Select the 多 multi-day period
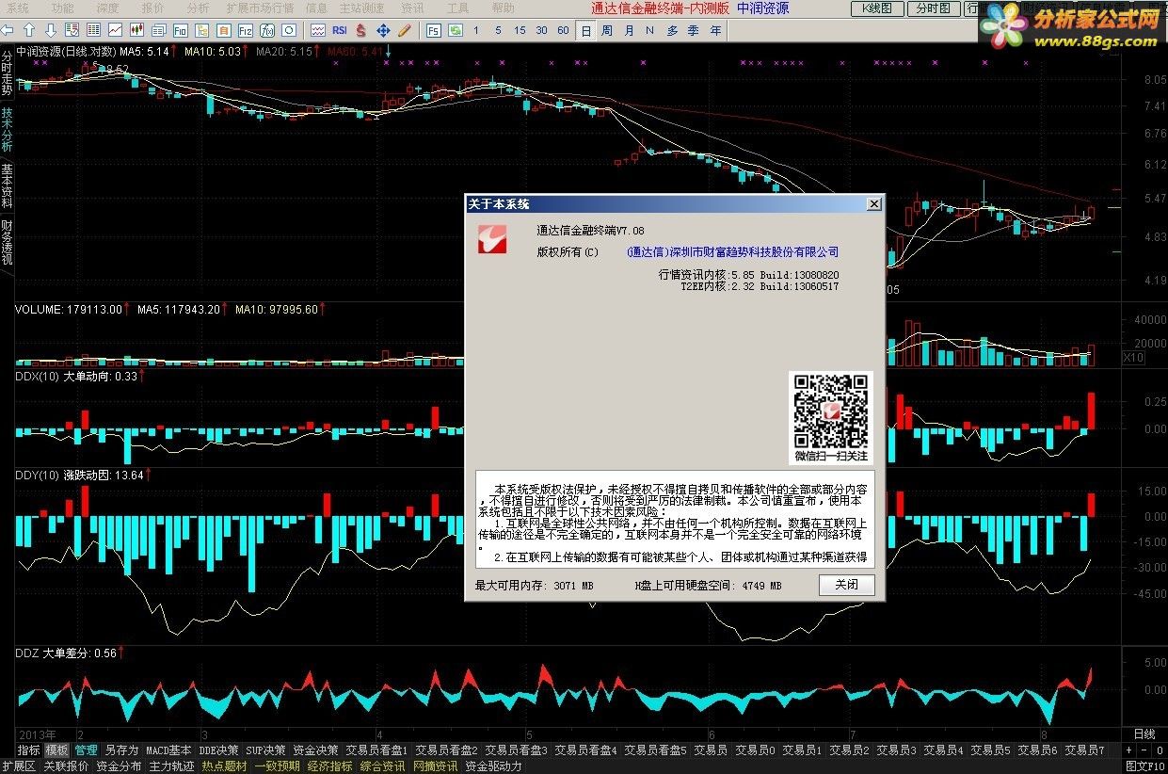Viewport: 1168px width, 774px height. click(673, 30)
